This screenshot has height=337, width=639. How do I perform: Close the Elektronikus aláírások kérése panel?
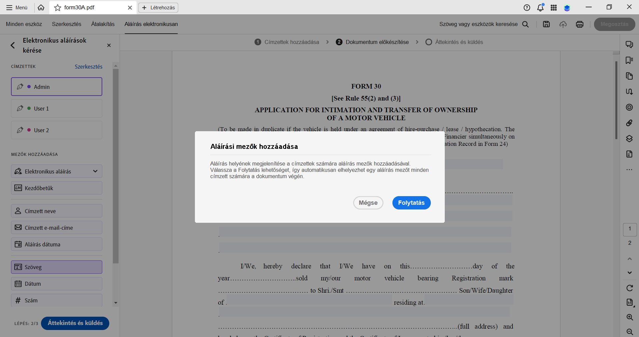[x=109, y=45]
